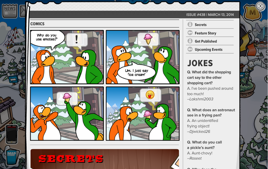Click the arrow icon beside Secrets
268x169 pixels.
tap(190, 25)
